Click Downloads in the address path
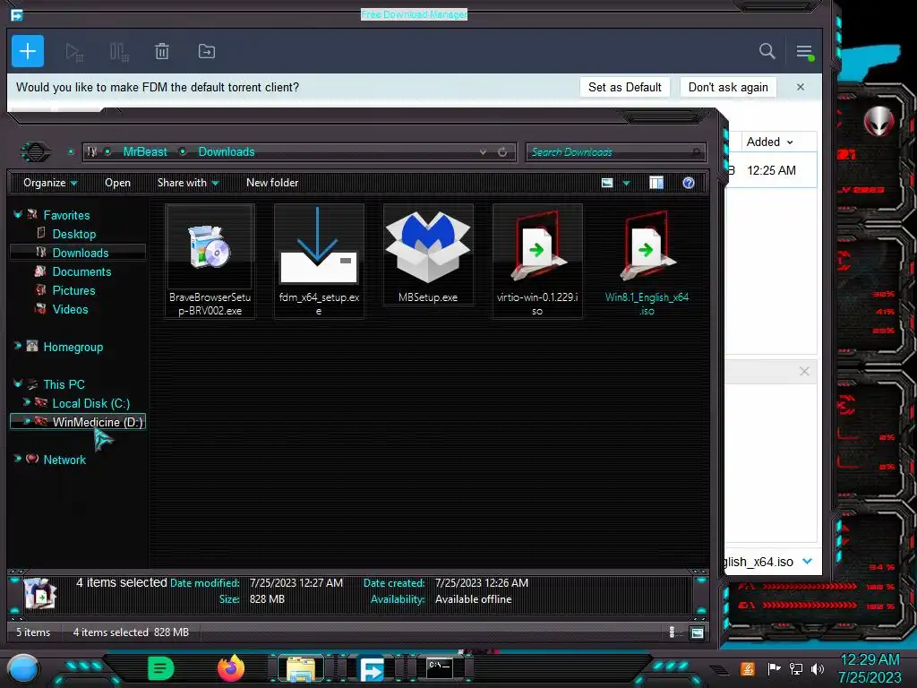Viewport: 917px width, 688px height. (227, 151)
